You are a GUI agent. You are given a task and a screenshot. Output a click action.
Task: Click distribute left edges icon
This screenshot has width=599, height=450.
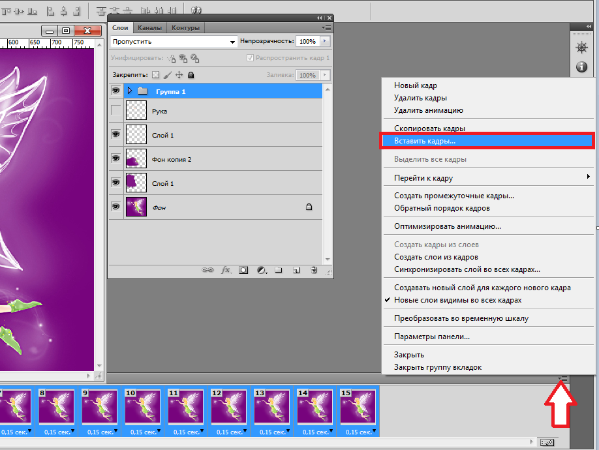pos(146,11)
